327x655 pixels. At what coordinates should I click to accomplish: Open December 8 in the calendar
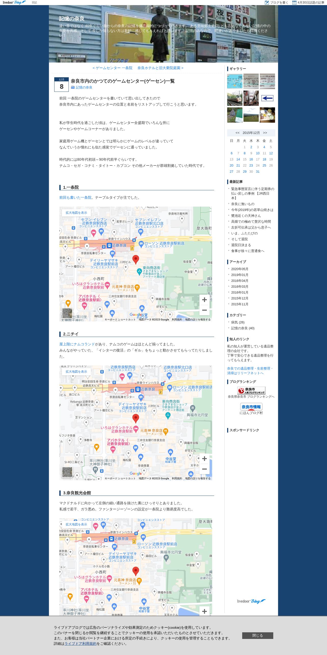(244, 153)
